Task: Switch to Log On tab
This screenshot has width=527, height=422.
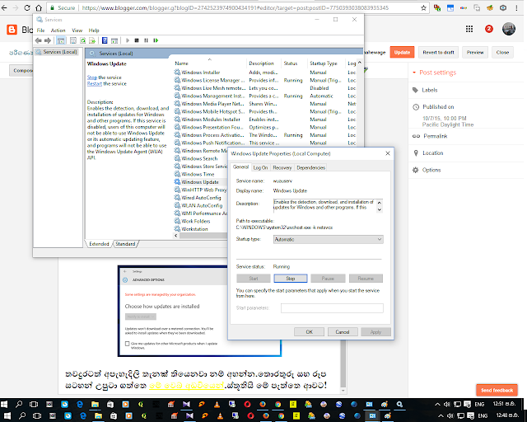Action: [260, 167]
